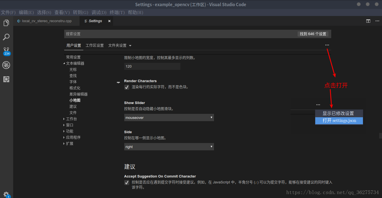The width and height of the screenshot is (382, 198).
Task: Open Source Control view with 234 badge
Action: 6,51
